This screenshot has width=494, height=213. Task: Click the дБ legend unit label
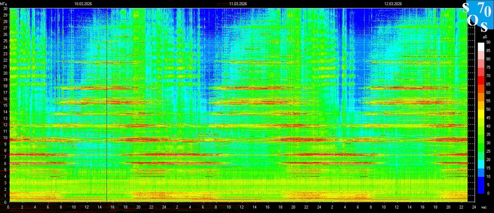click(484, 37)
